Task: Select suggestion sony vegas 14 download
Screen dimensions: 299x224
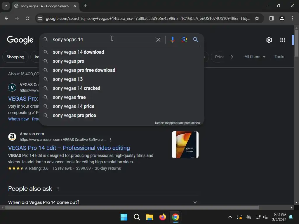Action: pos(122,52)
